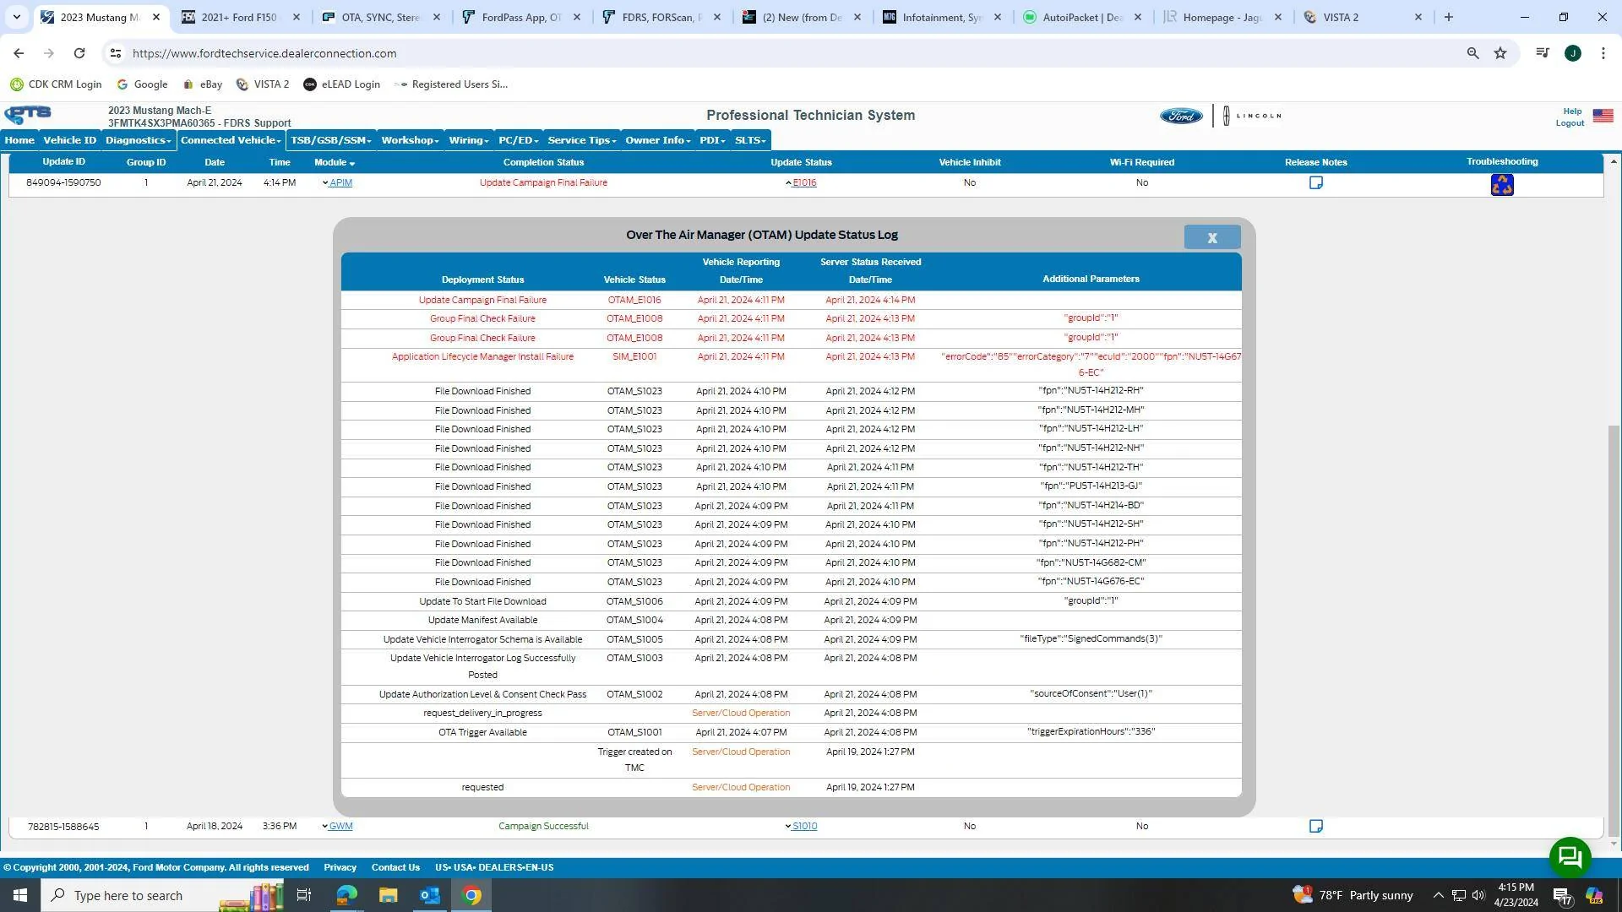Screen dimensions: 1622x912
Task: Click the PTS logo
Action: [28, 115]
